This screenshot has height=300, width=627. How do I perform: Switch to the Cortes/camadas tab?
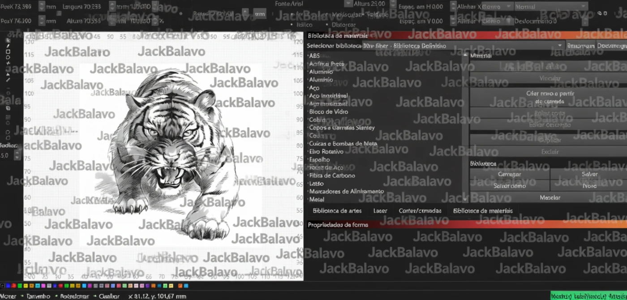(x=420, y=211)
